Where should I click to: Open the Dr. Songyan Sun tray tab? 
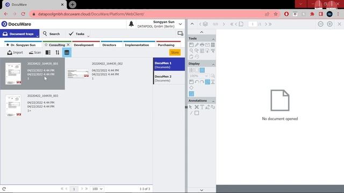coord(23,44)
